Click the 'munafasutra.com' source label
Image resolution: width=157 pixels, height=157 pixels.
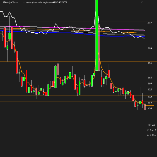[40, 2]
